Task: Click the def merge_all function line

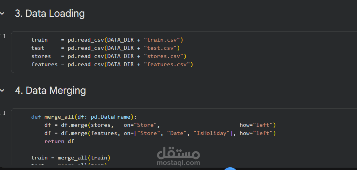Action: pos(84,117)
